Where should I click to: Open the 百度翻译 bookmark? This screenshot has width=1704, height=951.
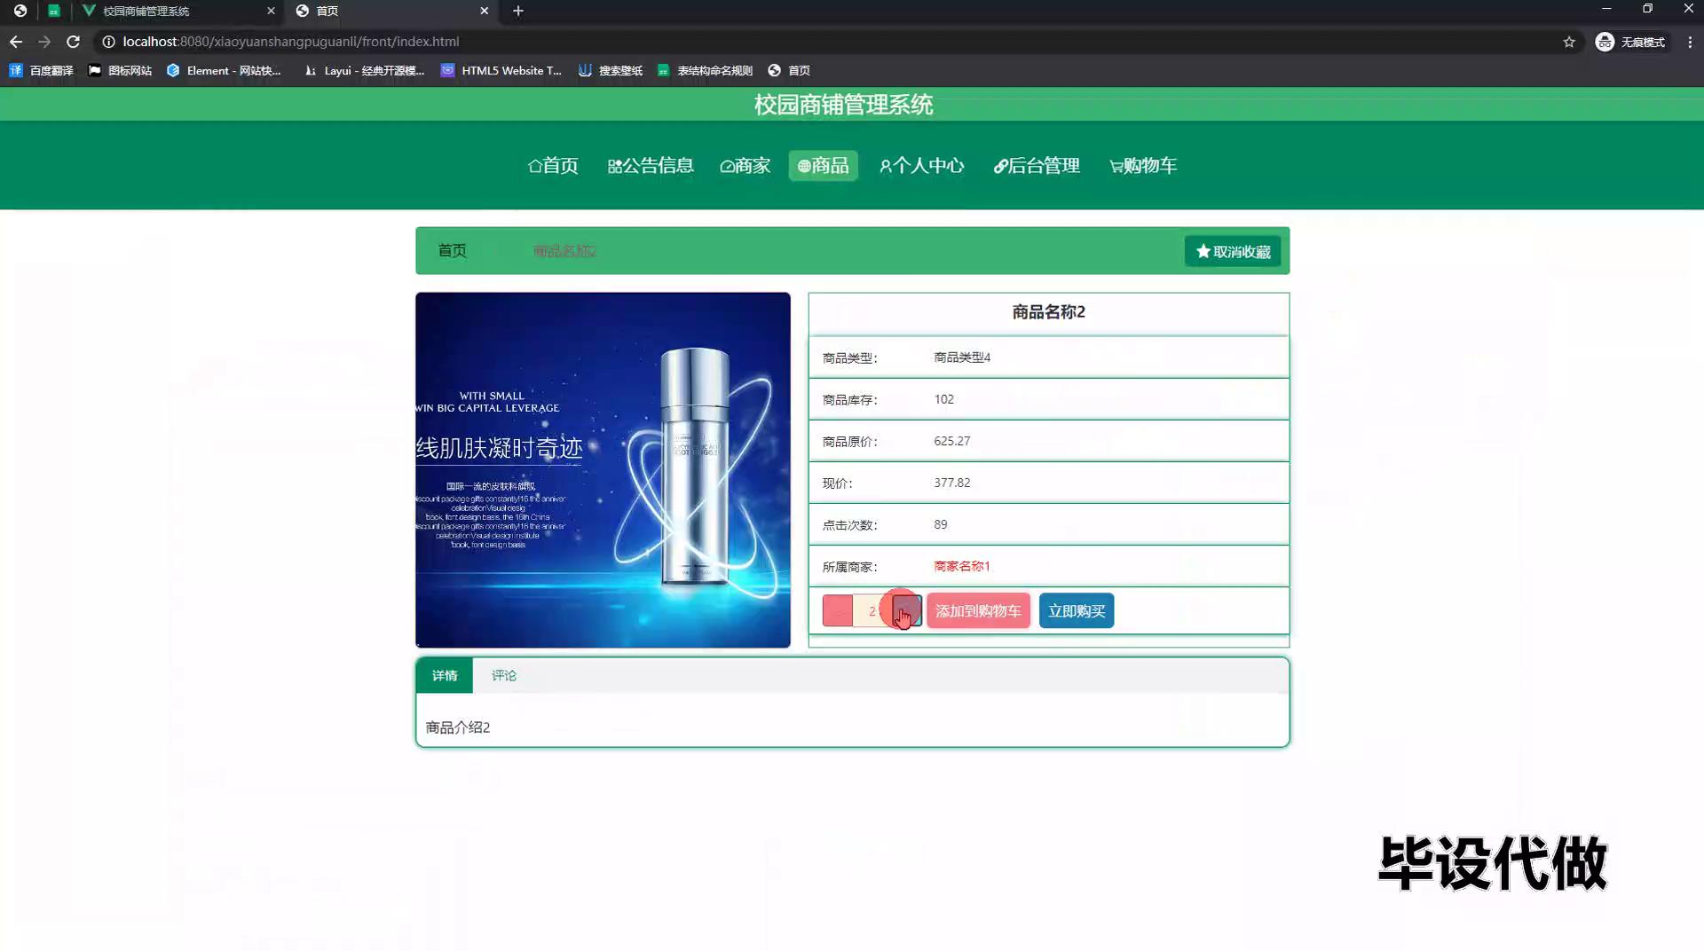pos(42,70)
